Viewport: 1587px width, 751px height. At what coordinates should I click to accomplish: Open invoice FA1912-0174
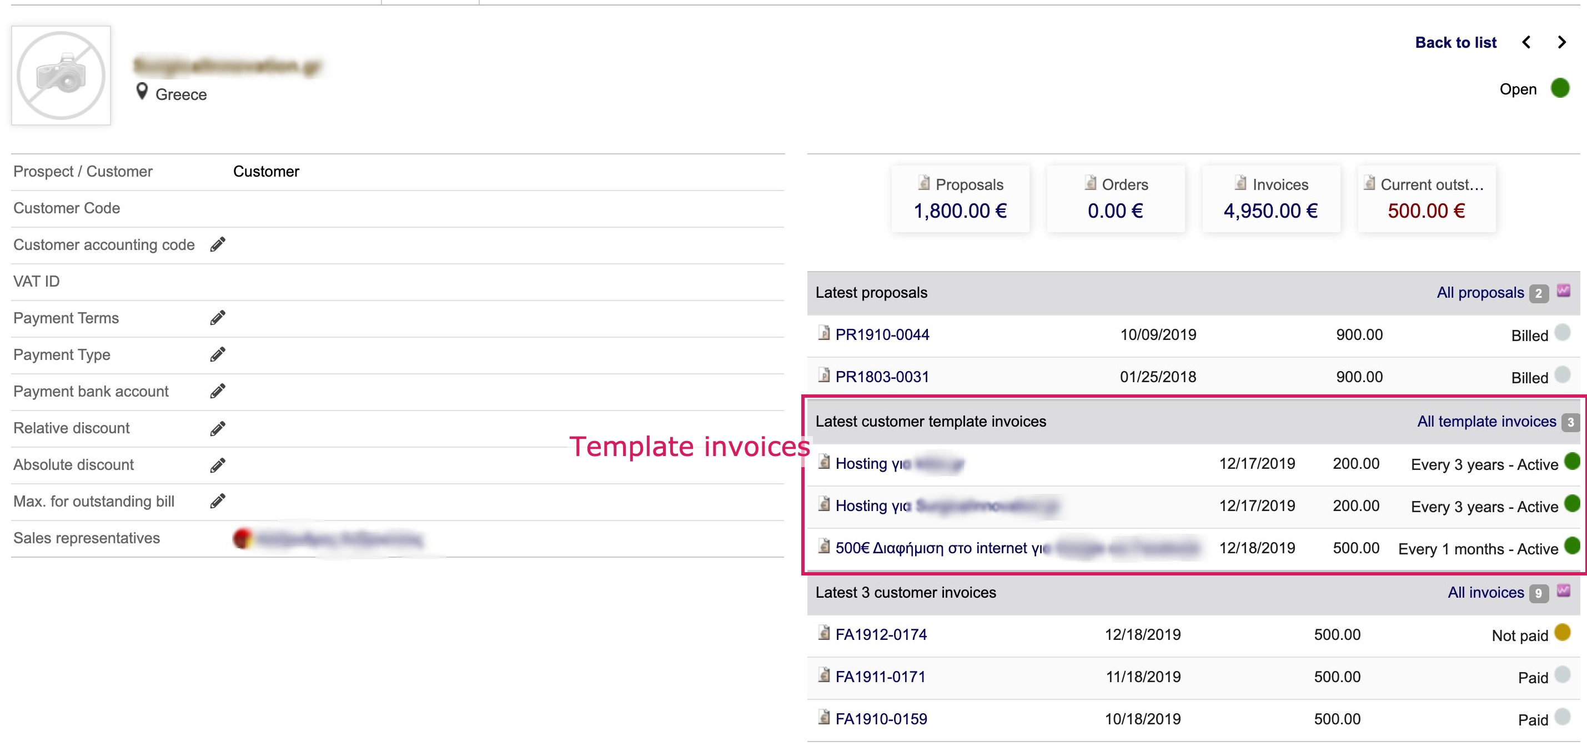coord(880,634)
